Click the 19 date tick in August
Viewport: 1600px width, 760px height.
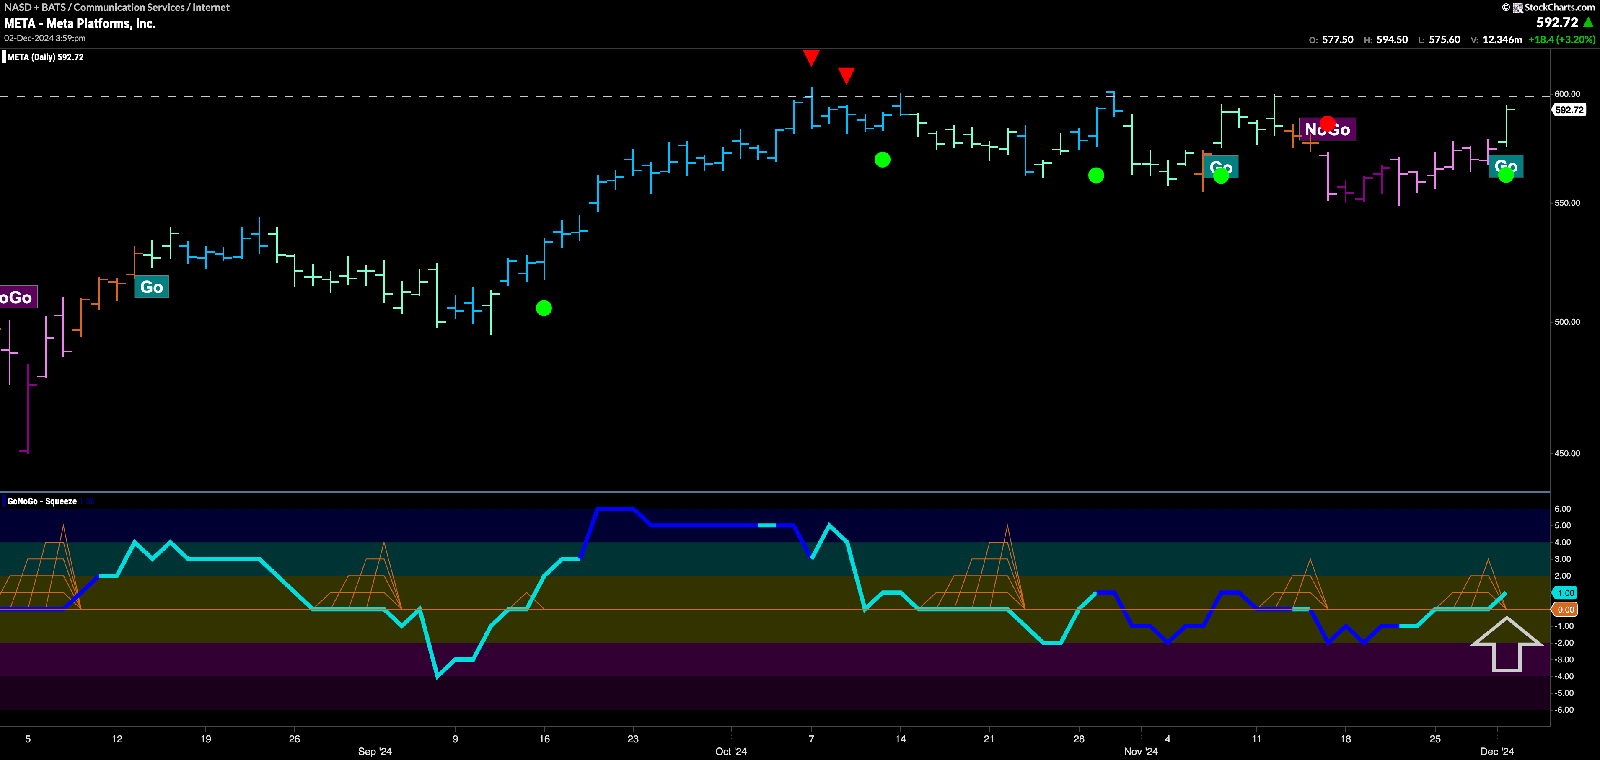(x=206, y=739)
